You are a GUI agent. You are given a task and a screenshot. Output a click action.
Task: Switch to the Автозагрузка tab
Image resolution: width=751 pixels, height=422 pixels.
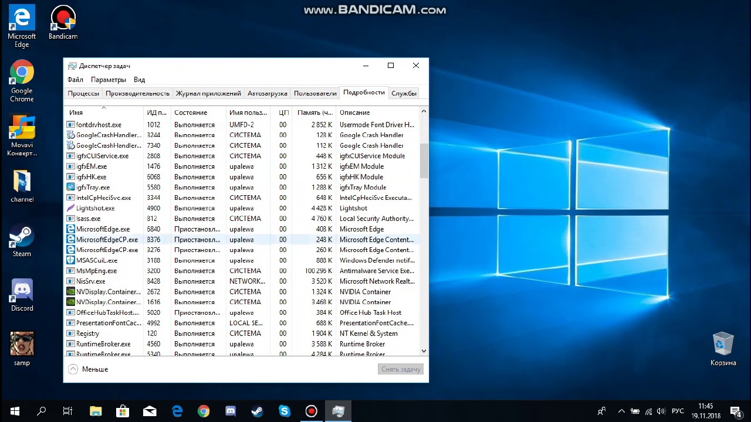click(x=268, y=93)
